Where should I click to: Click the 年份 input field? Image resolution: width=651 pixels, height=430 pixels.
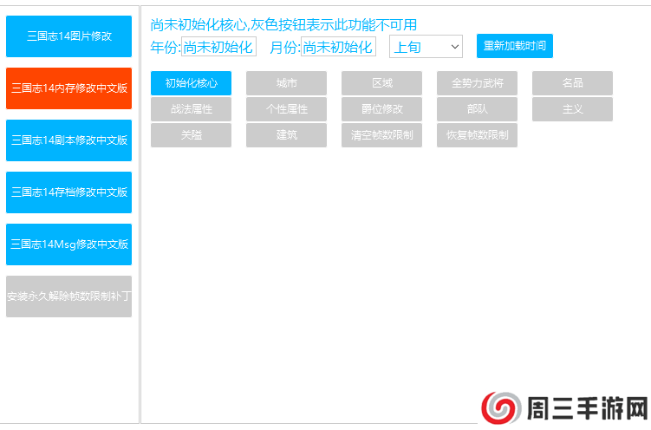coord(218,47)
